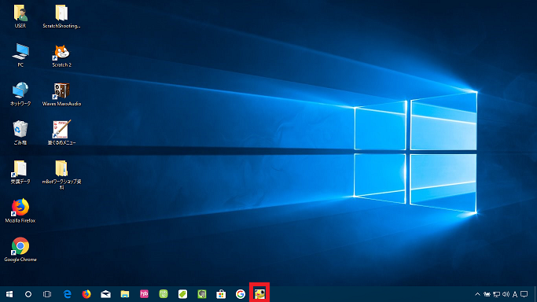Launch Firefox from the taskbar
This screenshot has height=302, width=537.
pyautogui.click(x=86, y=294)
